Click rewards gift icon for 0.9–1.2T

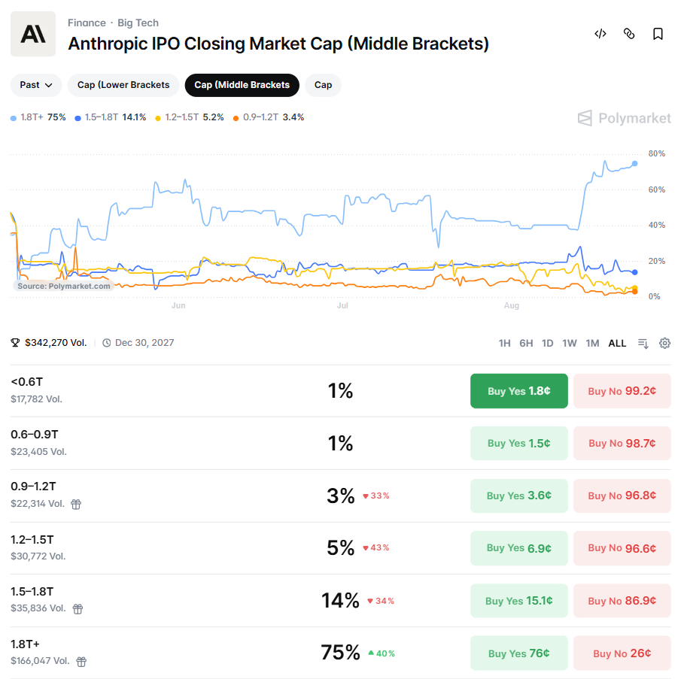tap(76, 505)
